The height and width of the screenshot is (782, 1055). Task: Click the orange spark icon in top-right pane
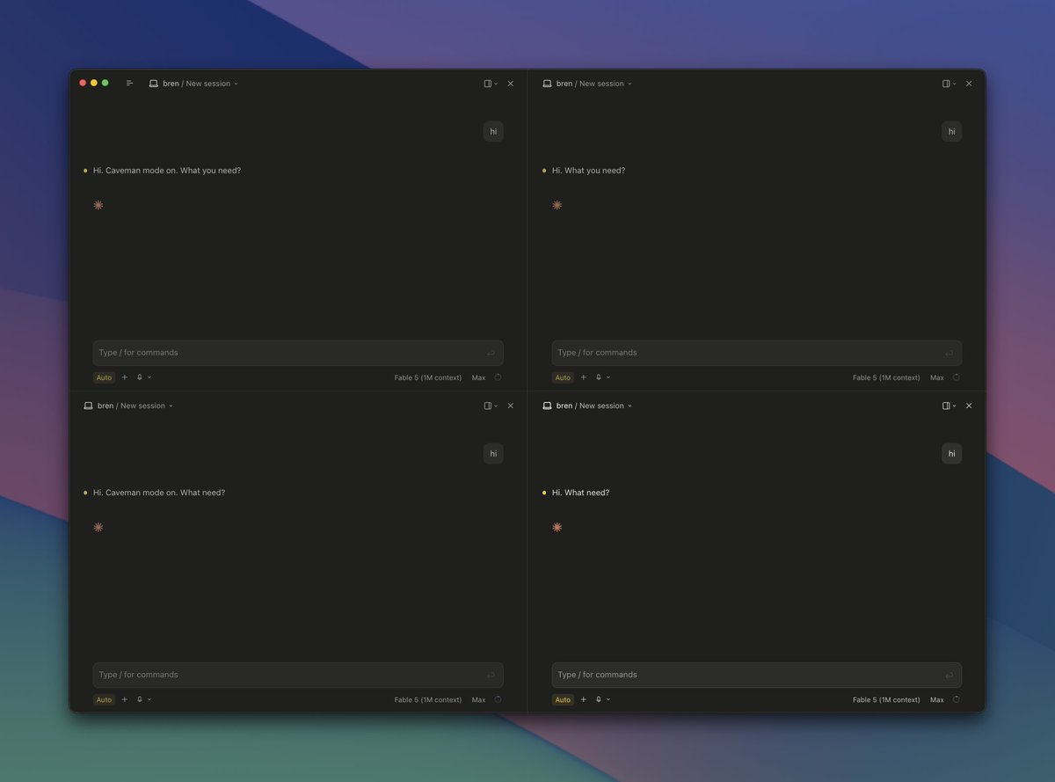coord(557,205)
